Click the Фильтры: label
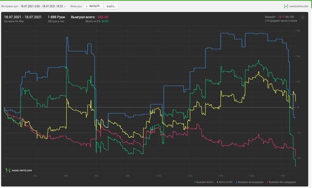 [76, 6]
